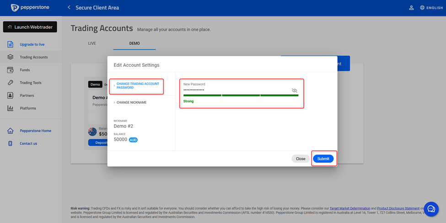Viewport: 446px width, 223px height.
Task: Switch to the LIVE accounts tab
Action: click(92, 43)
